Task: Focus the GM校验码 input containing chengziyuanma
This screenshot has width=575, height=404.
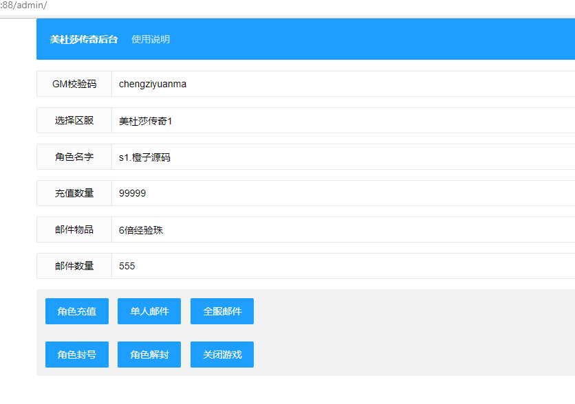Action: pos(343,84)
